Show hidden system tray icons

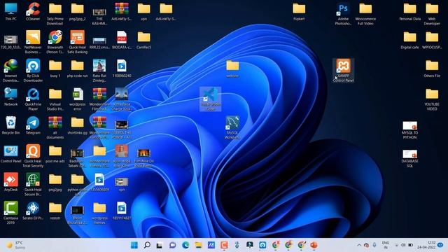[x=359, y=245]
